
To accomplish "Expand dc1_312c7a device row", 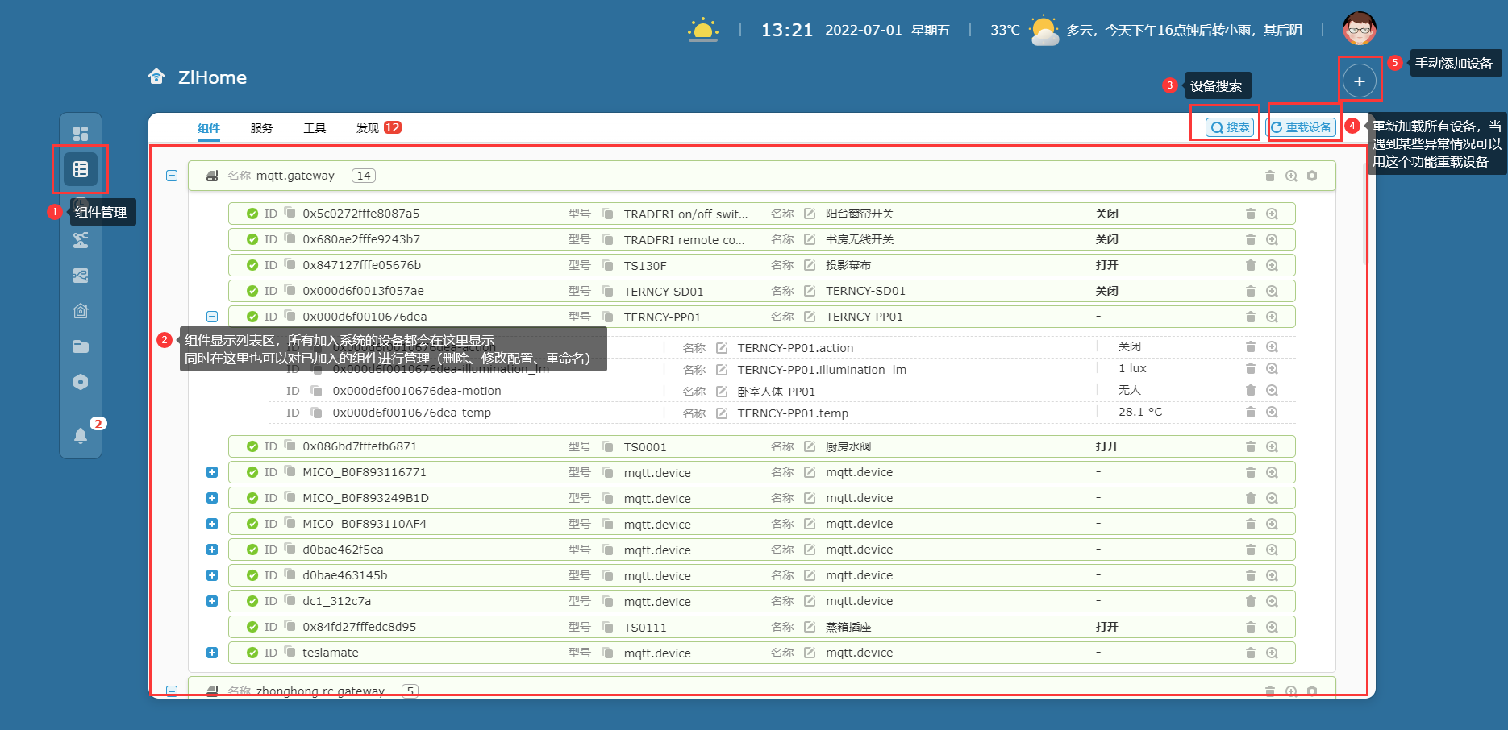I will [x=212, y=601].
